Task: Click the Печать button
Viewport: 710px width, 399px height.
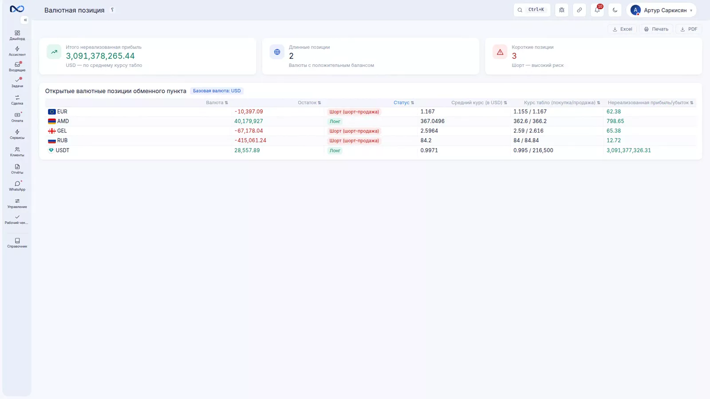Action: point(656,29)
